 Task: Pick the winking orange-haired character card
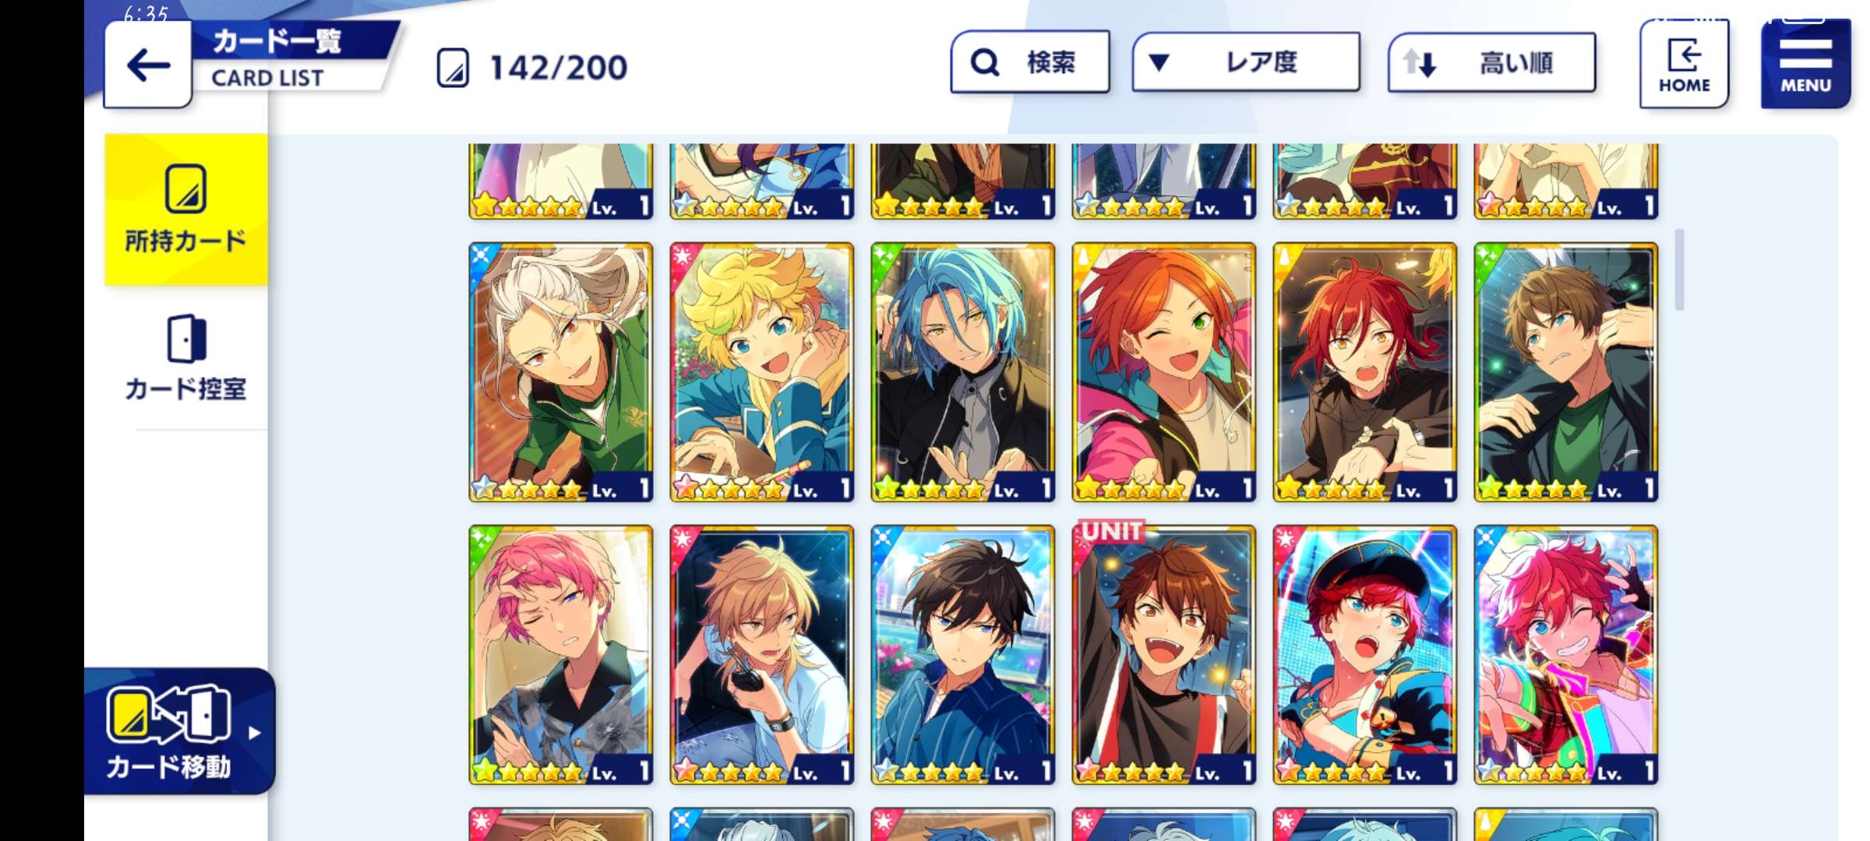(x=1164, y=372)
